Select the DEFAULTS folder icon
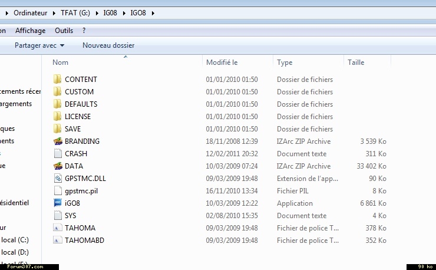Image resolution: width=436 pixels, height=270 pixels. coord(57,104)
